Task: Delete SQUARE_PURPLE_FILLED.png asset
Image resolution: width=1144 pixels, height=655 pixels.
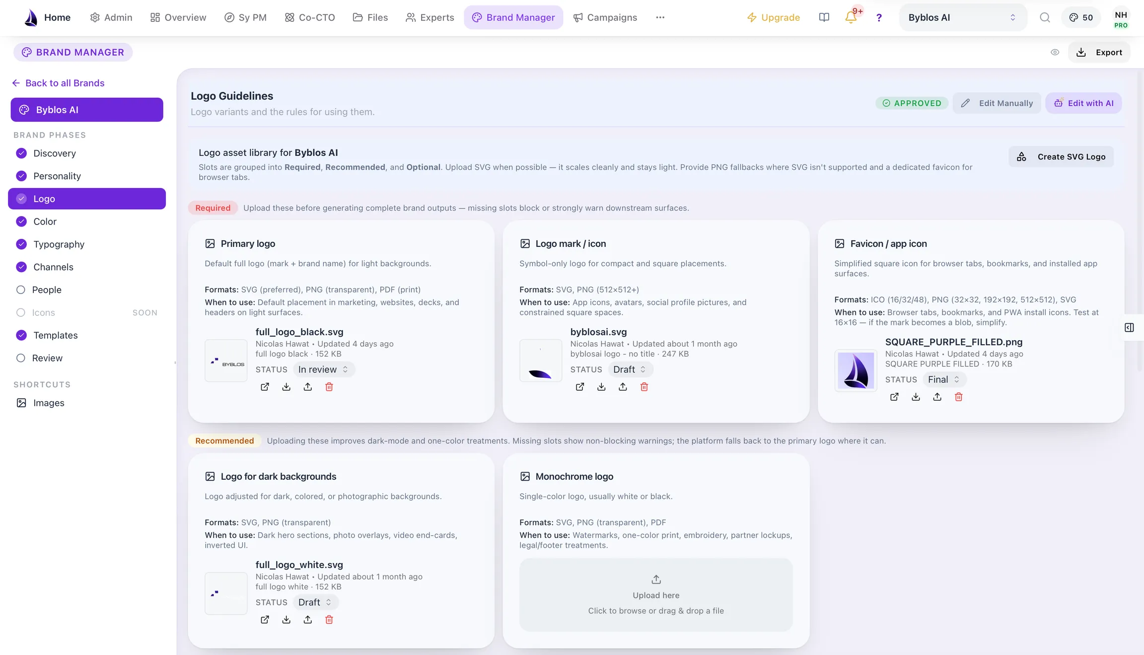Action: coord(959,397)
